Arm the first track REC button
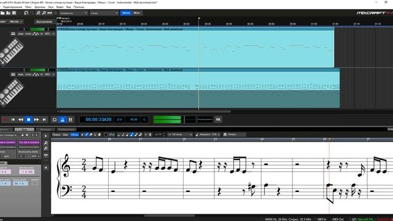393x221 pixels. tap(47, 34)
